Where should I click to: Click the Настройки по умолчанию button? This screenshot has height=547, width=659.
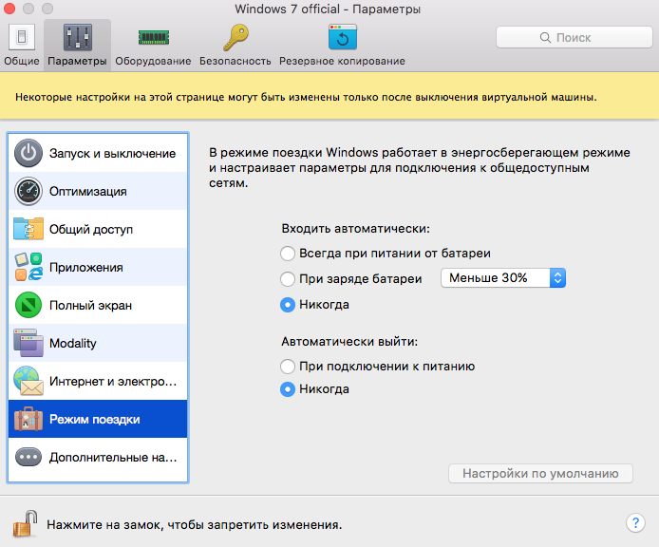pos(540,473)
